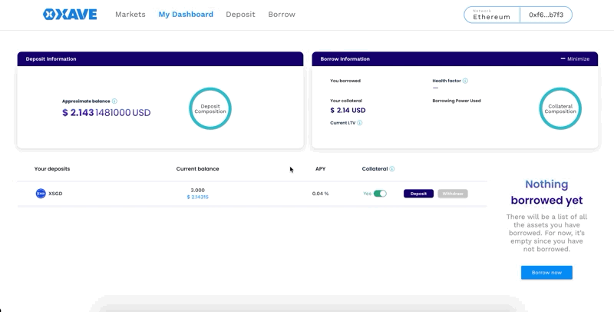Image resolution: width=614 pixels, height=312 pixels.
Task: Click info icon beside Current LTV
Action: [360, 123]
